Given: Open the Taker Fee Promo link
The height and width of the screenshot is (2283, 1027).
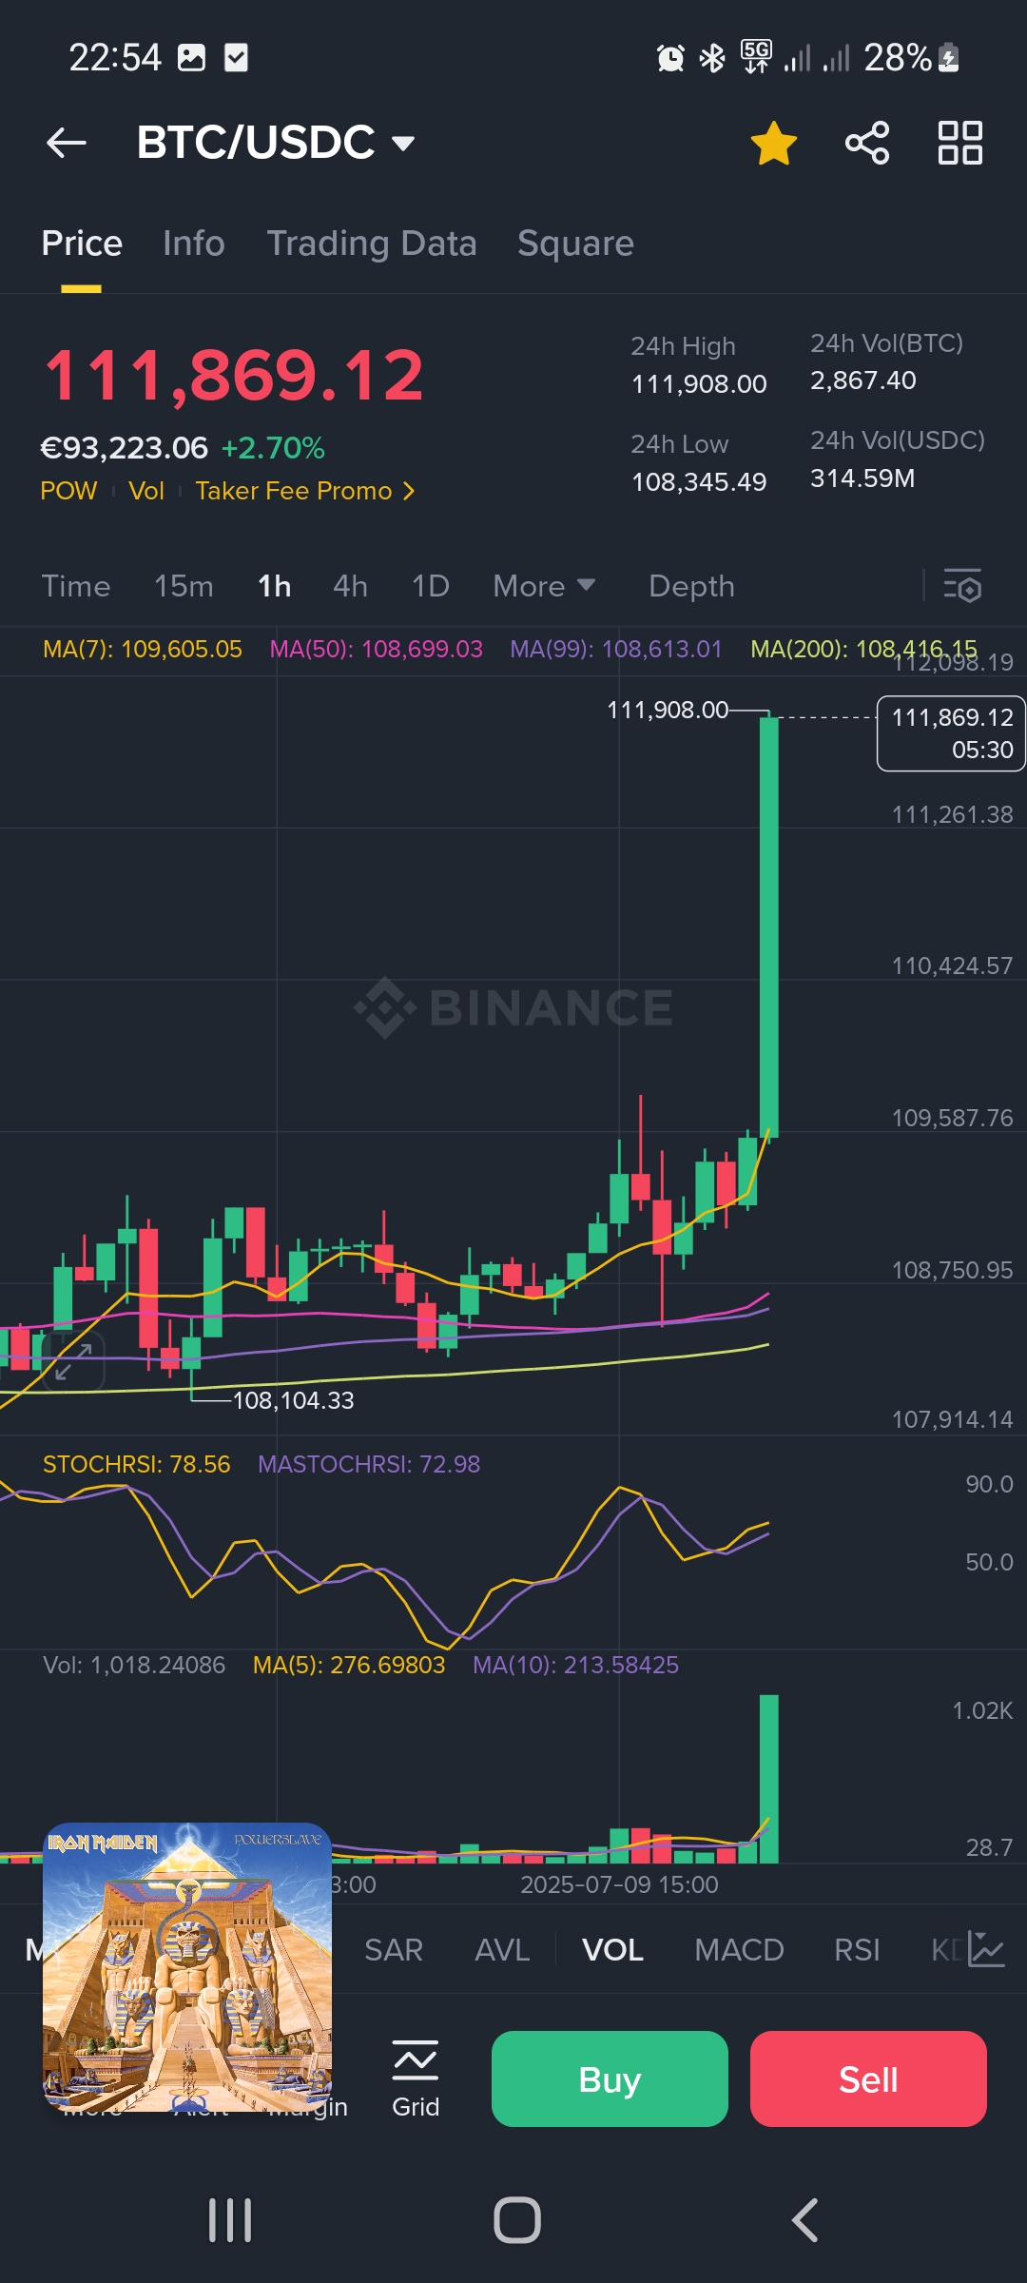Looking at the screenshot, I should tap(304, 491).
